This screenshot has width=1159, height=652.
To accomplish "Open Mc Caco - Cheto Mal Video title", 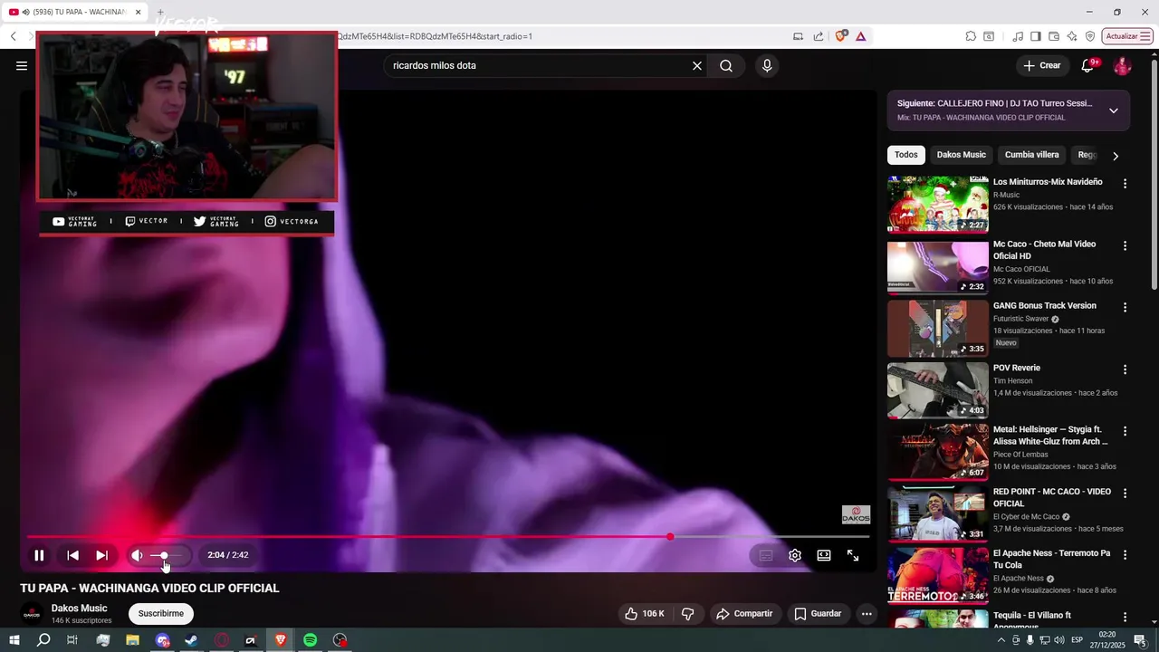I will click(1044, 250).
